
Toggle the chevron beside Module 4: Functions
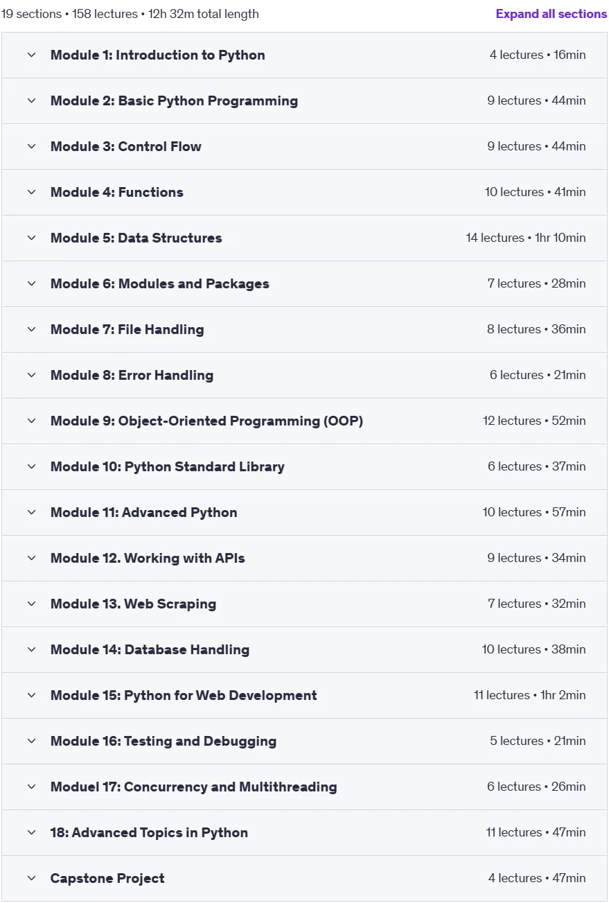click(x=31, y=192)
